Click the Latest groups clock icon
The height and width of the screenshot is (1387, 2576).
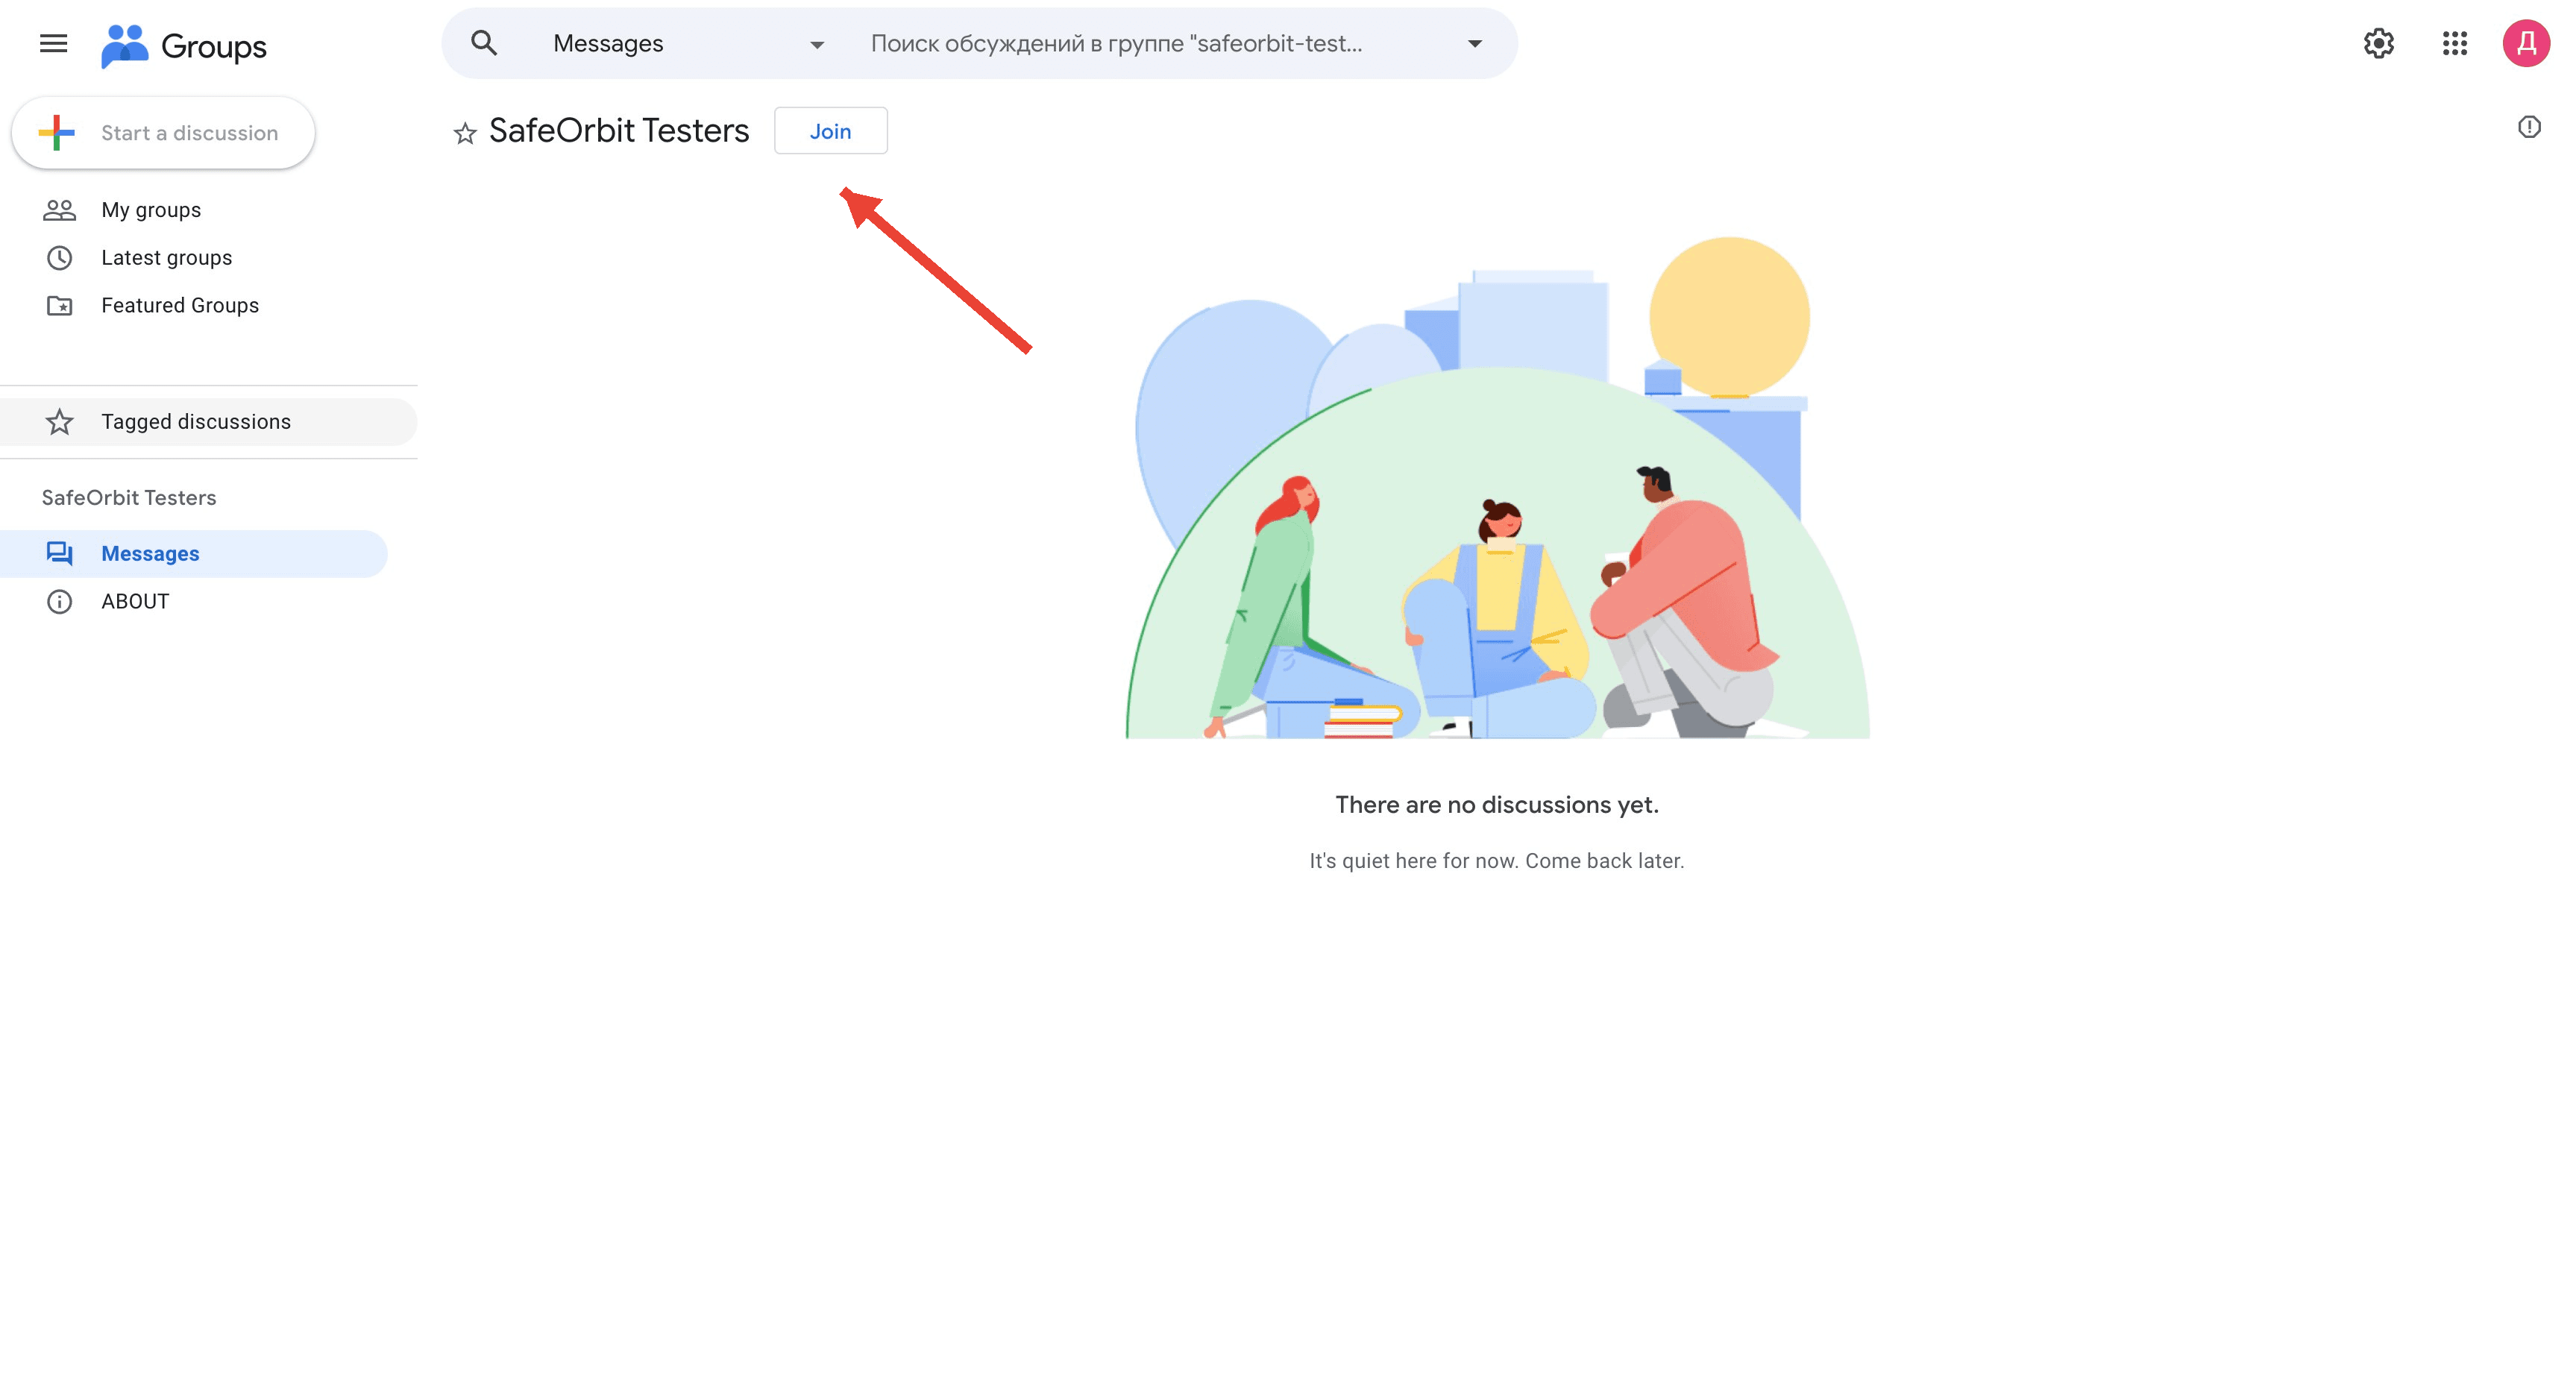[x=59, y=258]
